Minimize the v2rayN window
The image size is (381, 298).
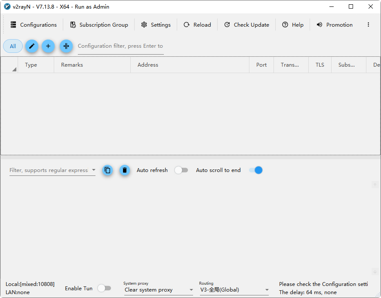click(332, 6)
